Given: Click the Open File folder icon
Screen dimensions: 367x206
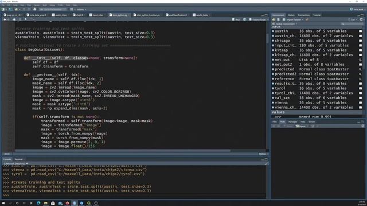Looking at the screenshot, I should 16,9.
